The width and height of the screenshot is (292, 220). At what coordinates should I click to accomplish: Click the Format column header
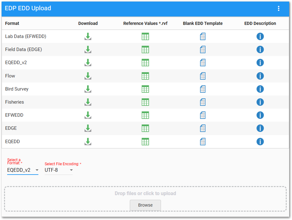point(12,23)
